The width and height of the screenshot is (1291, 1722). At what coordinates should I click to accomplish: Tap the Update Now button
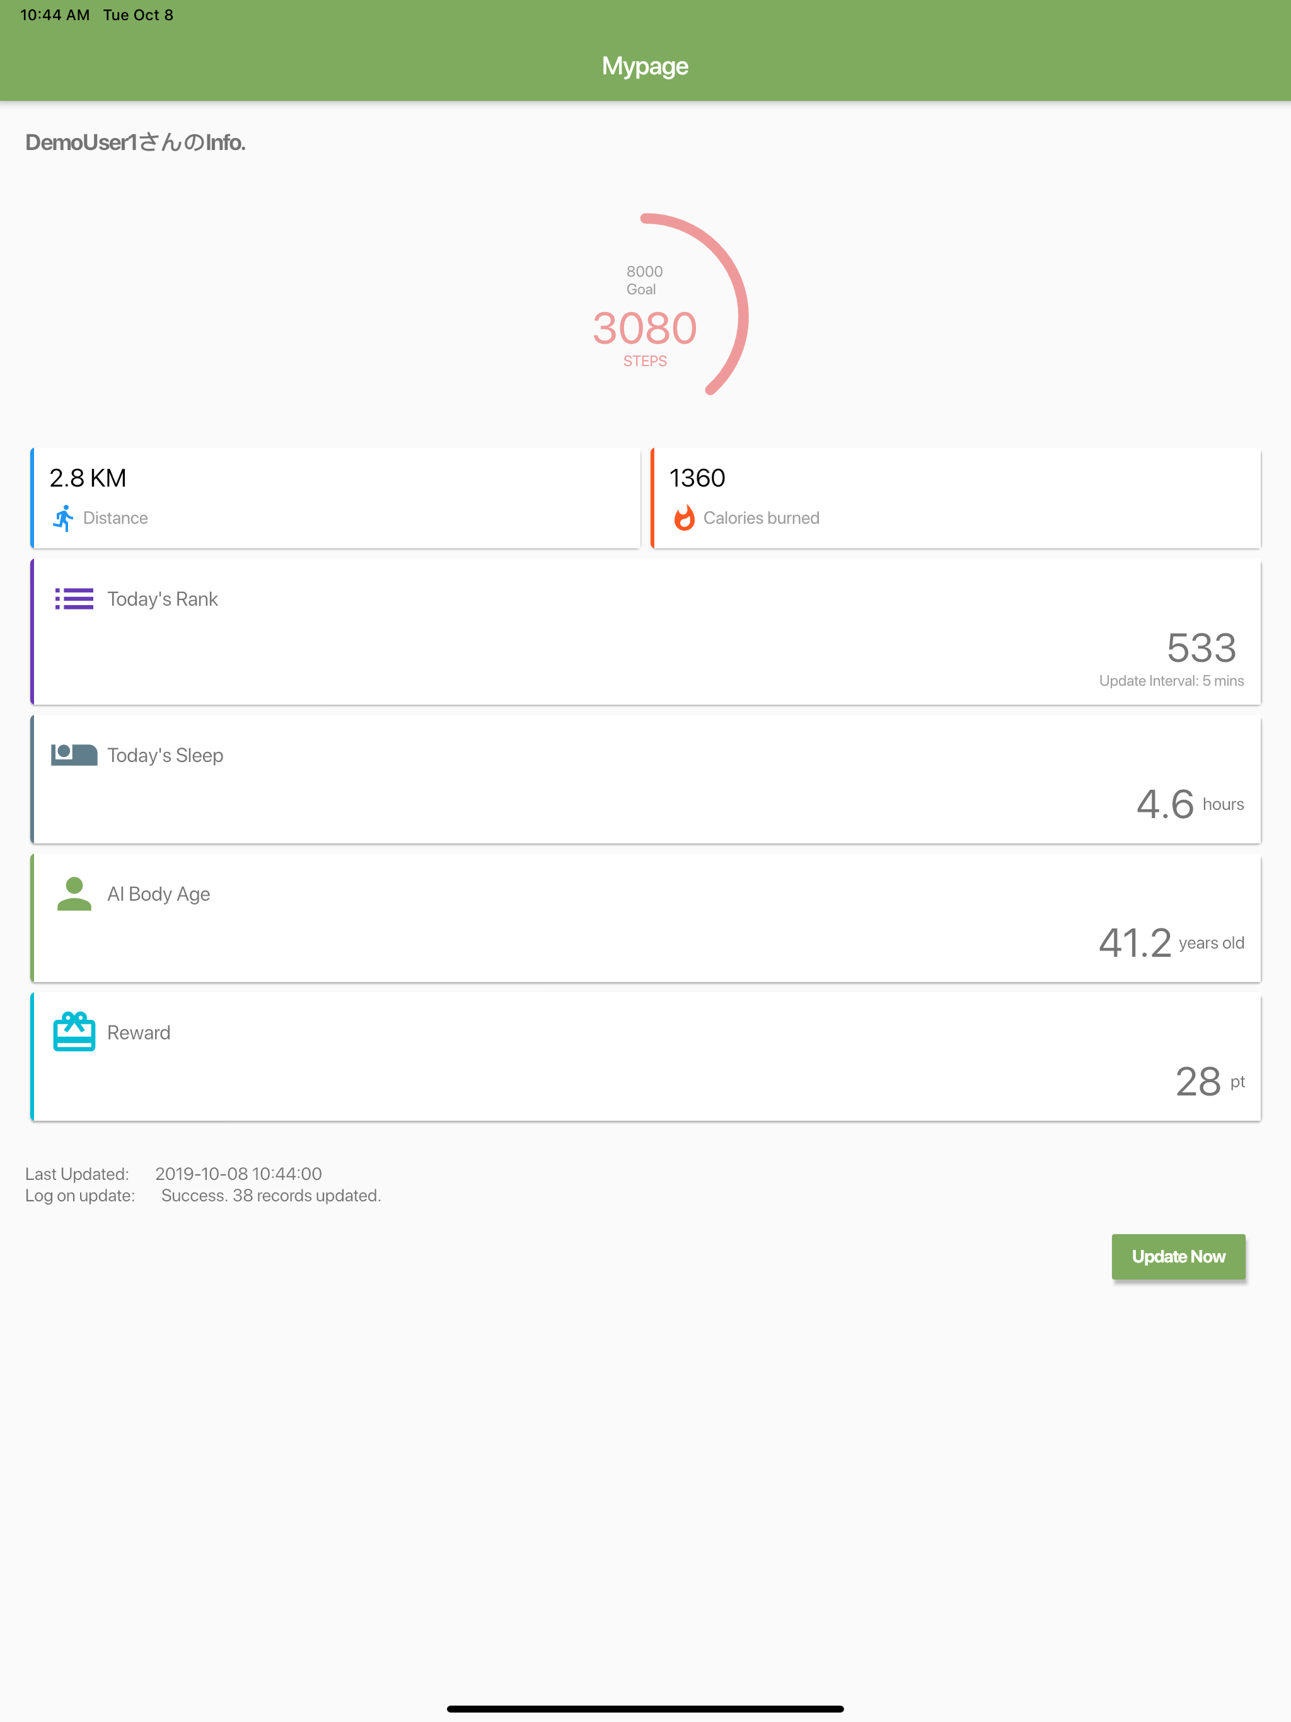click(x=1178, y=1256)
